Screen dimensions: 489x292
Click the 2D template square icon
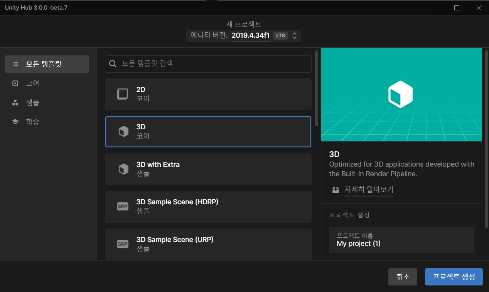coord(123,94)
